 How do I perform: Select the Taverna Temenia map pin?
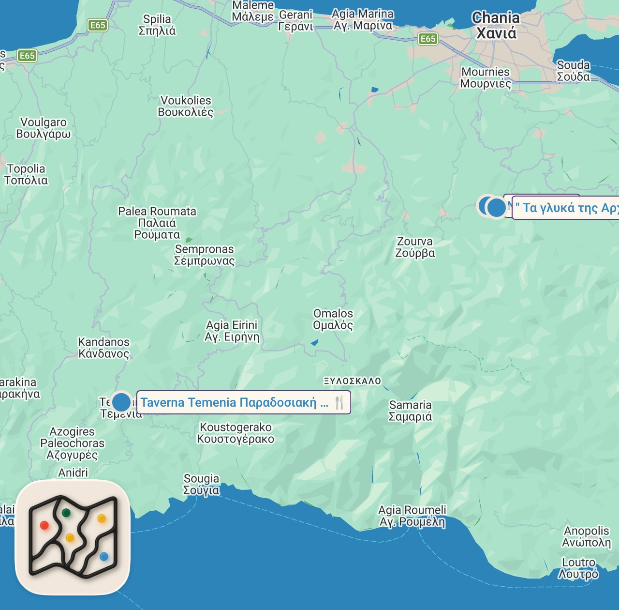121,402
